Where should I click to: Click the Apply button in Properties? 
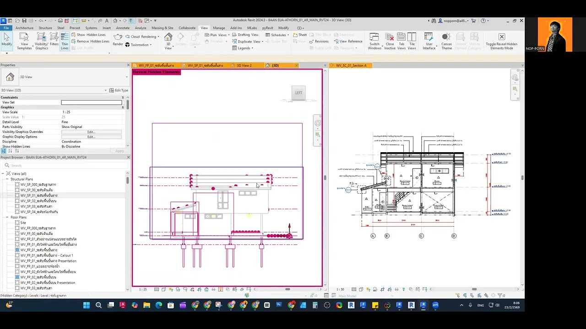[119, 151]
